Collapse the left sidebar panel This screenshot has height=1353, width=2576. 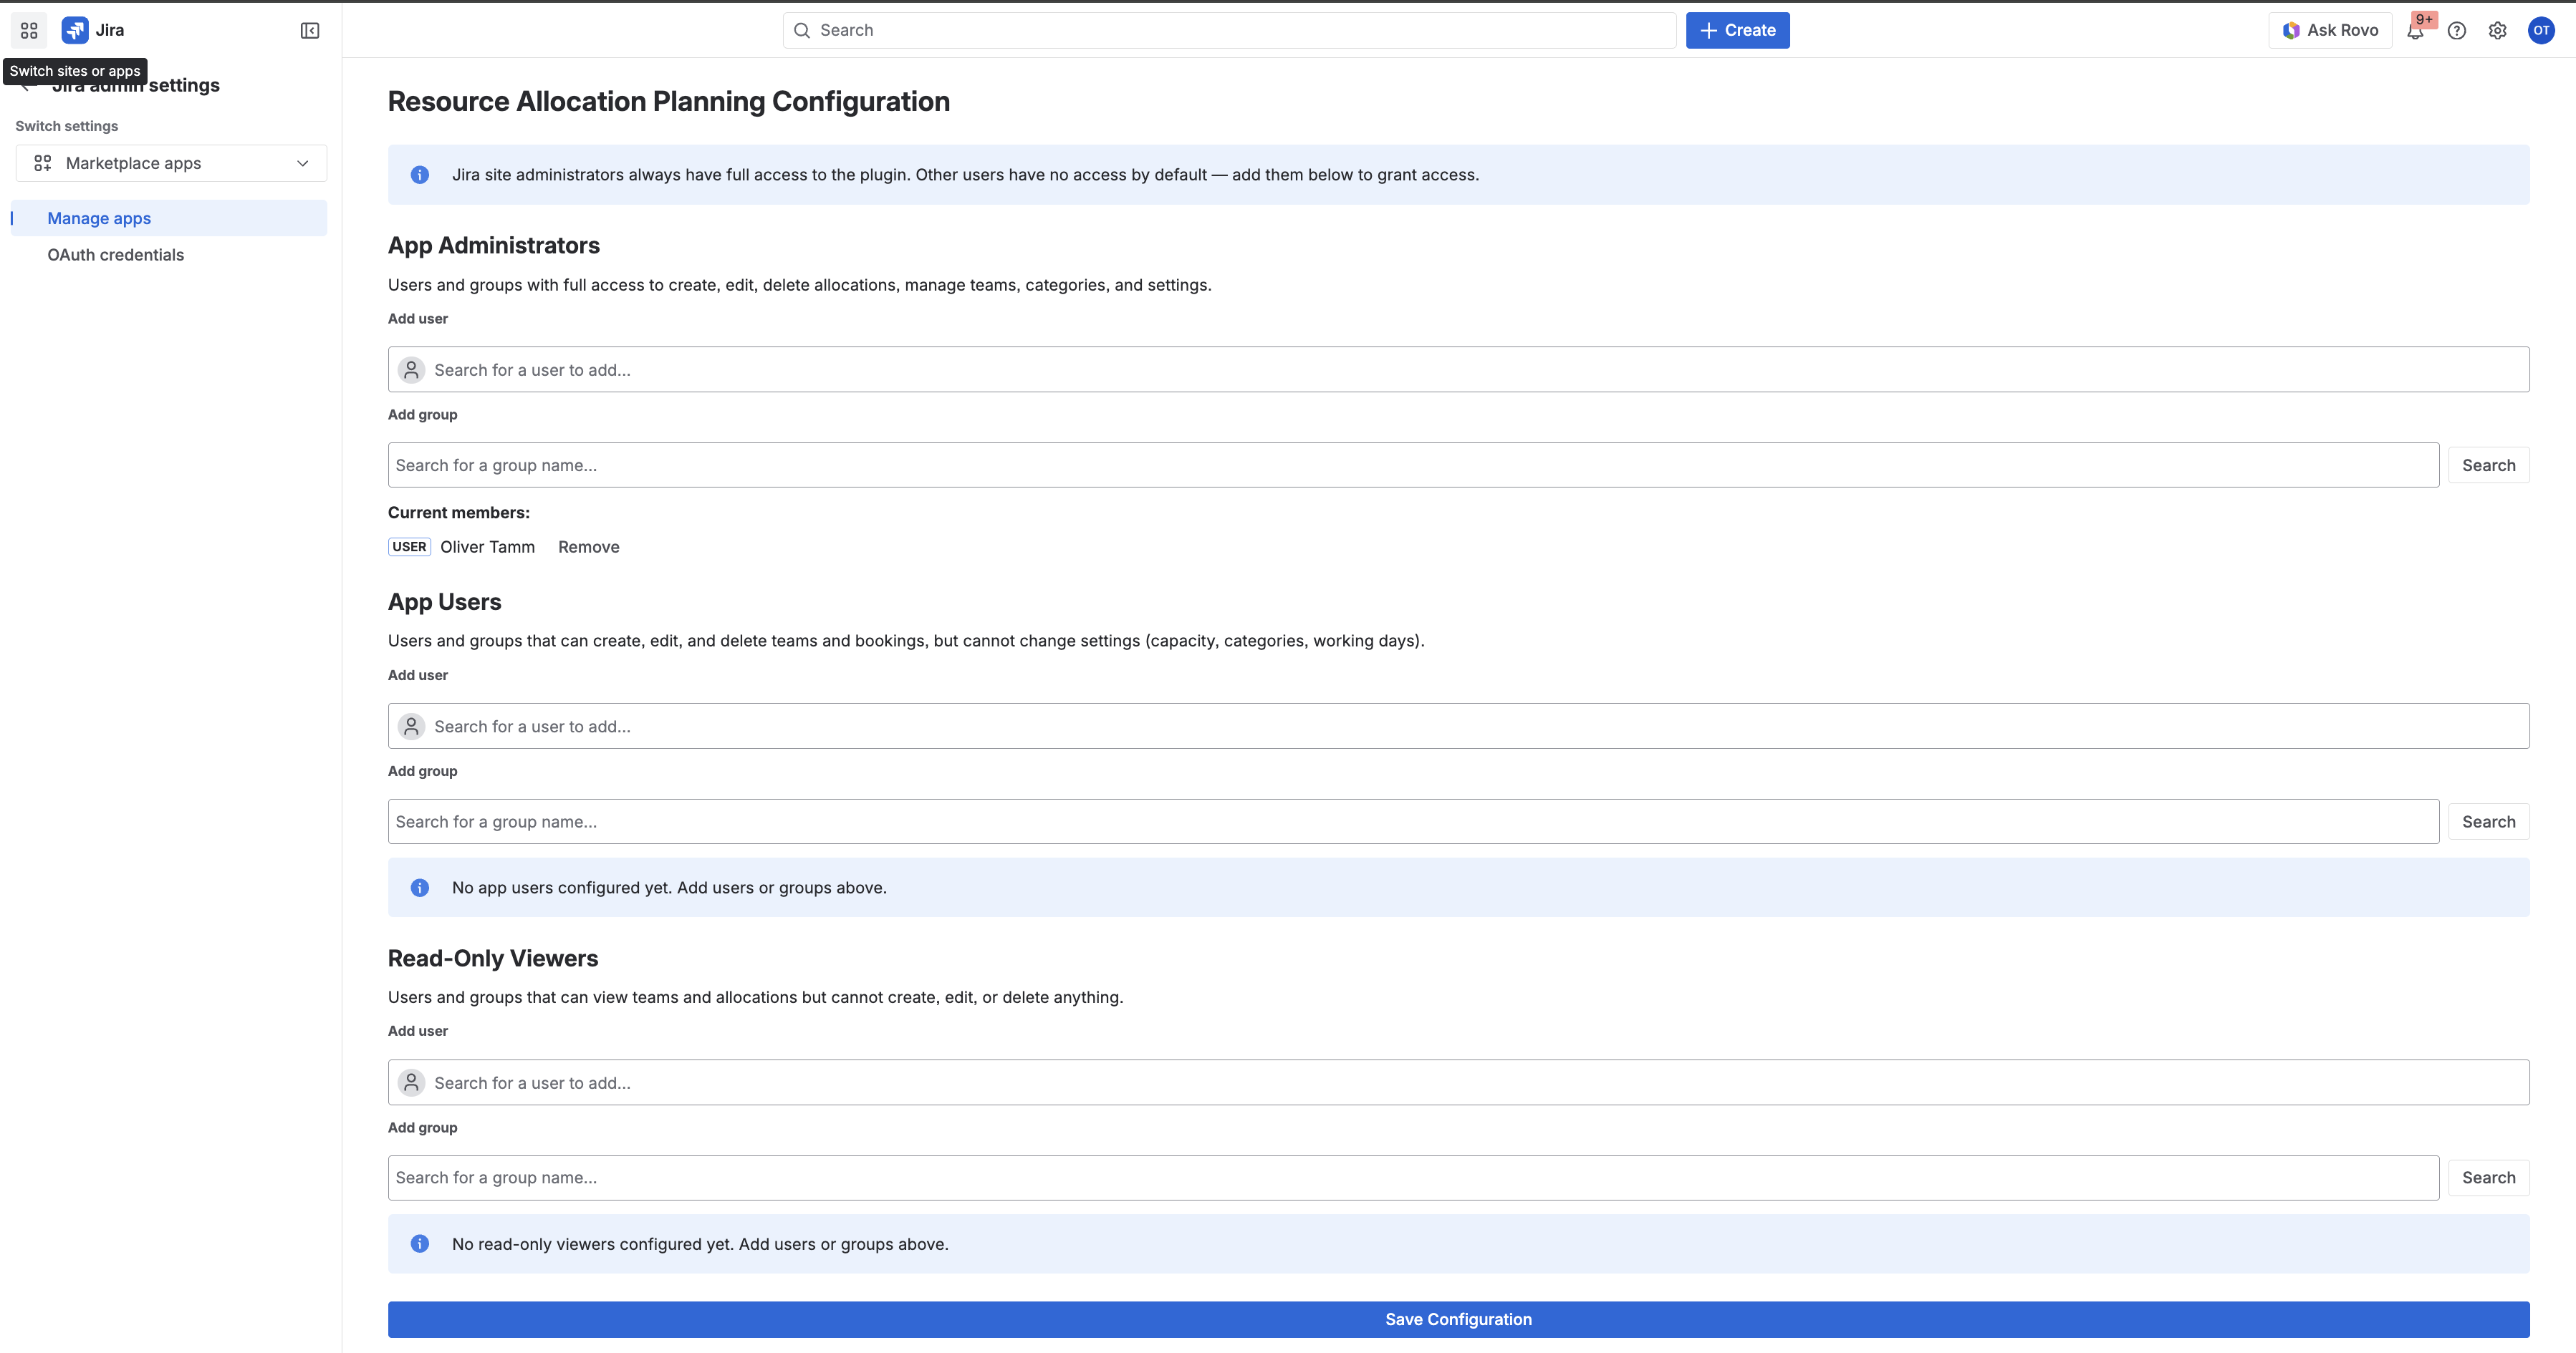309,30
